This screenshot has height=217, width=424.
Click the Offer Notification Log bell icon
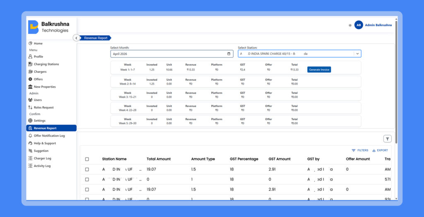pos(30,136)
